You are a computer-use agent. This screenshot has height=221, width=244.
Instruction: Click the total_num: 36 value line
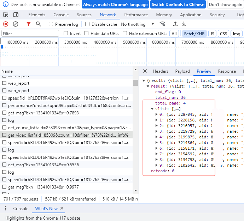click(170, 97)
